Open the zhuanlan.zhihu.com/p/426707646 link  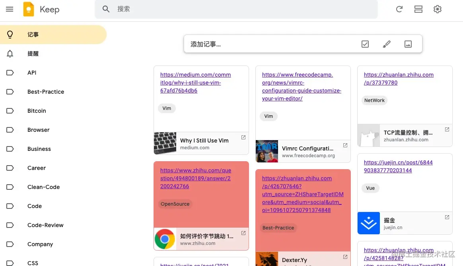(x=303, y=194)
